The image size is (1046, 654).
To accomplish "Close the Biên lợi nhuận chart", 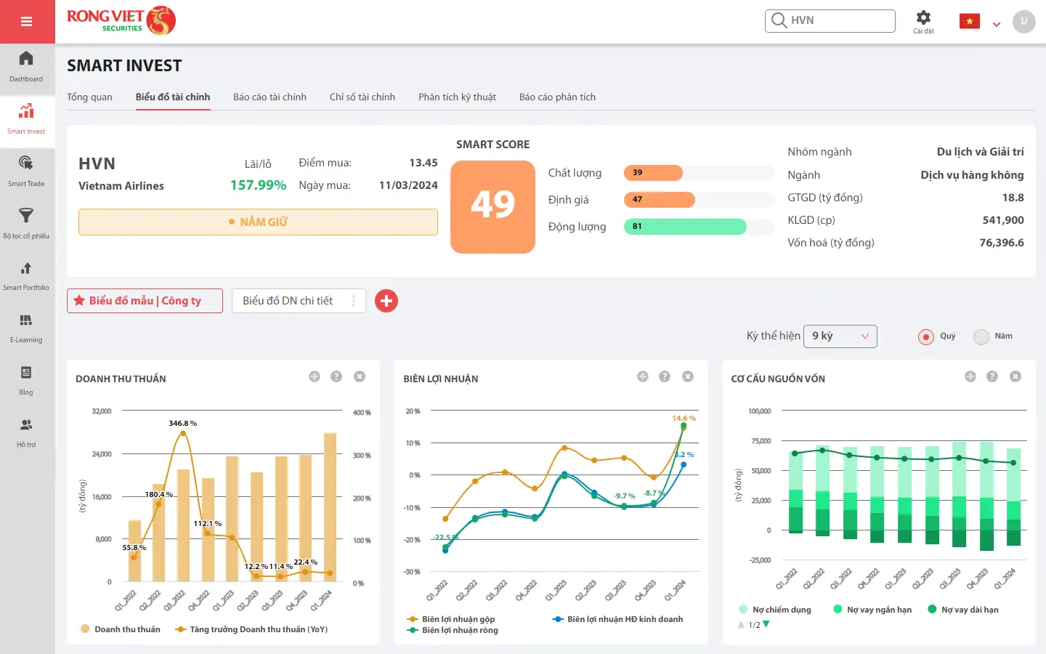I will point(688,376).
